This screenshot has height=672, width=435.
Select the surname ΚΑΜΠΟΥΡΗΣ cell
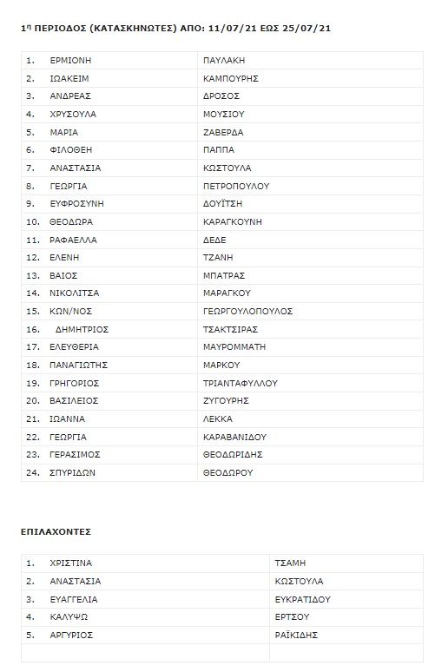(x=310, y=78)
